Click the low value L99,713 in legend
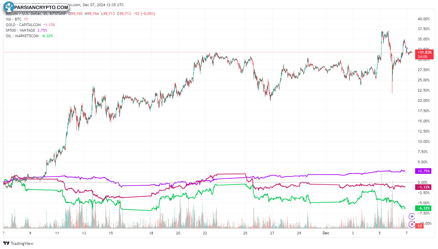Screen dimensions: 438x249 click(x=108, y=14)
